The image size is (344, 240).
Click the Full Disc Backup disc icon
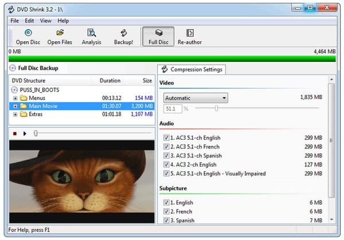(x=13, y=68)
